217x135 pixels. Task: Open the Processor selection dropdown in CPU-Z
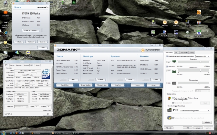click(x=21, y=107)
